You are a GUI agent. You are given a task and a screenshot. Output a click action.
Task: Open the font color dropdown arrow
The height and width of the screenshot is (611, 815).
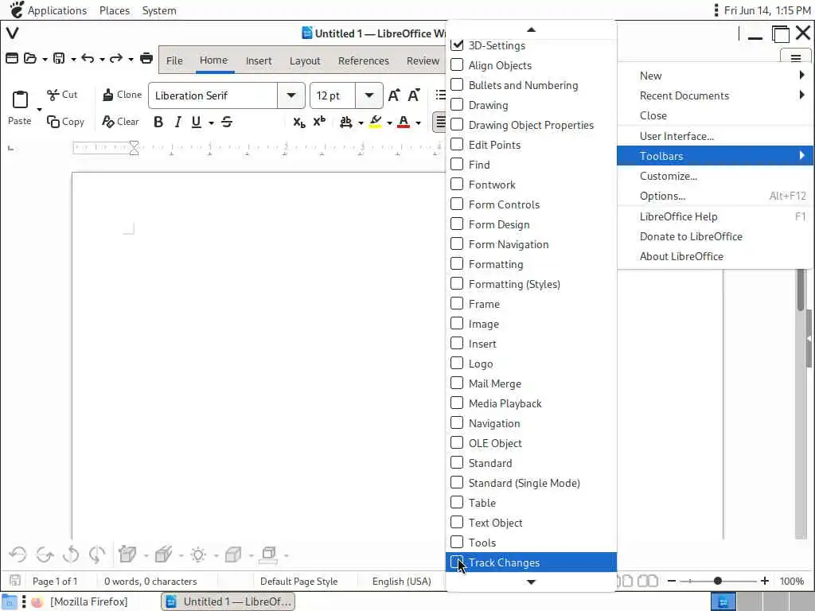pos(418,123)
